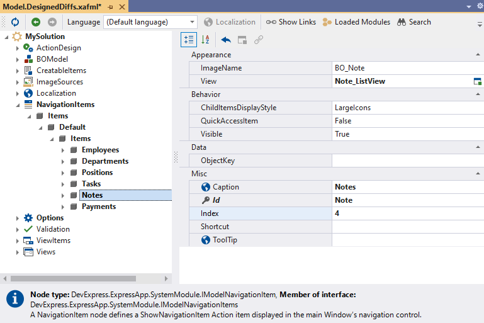
Task: Collapse the Appearance category
Action: tap(478, 55)
